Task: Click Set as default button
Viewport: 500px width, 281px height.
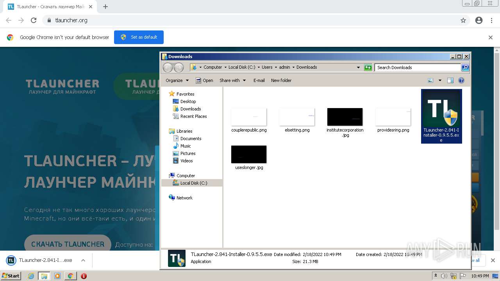Action: pos(139,37)
